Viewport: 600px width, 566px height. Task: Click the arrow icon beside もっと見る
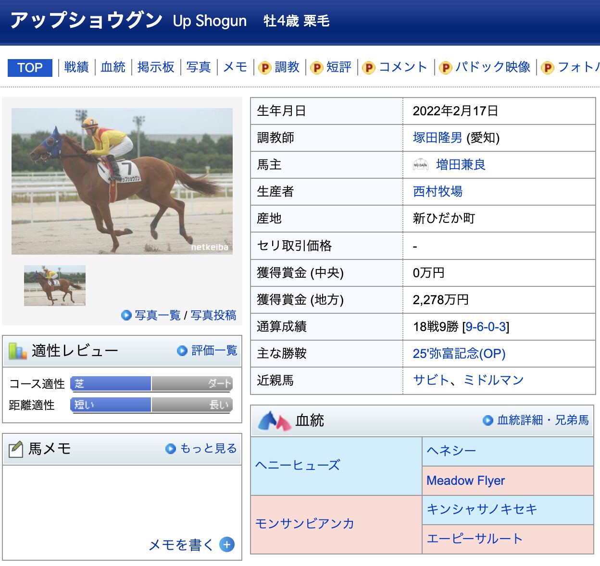click(171, 448)
